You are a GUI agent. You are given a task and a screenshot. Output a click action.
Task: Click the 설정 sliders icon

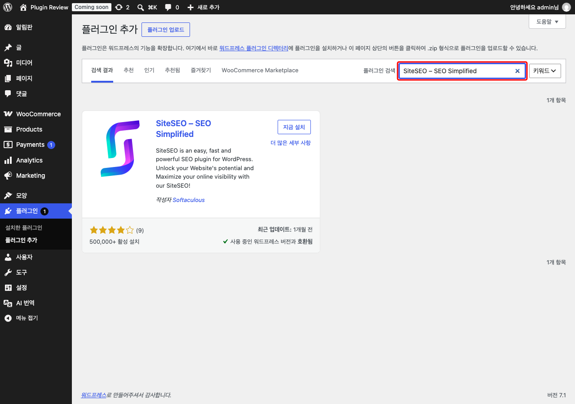(x=8, y=288)
